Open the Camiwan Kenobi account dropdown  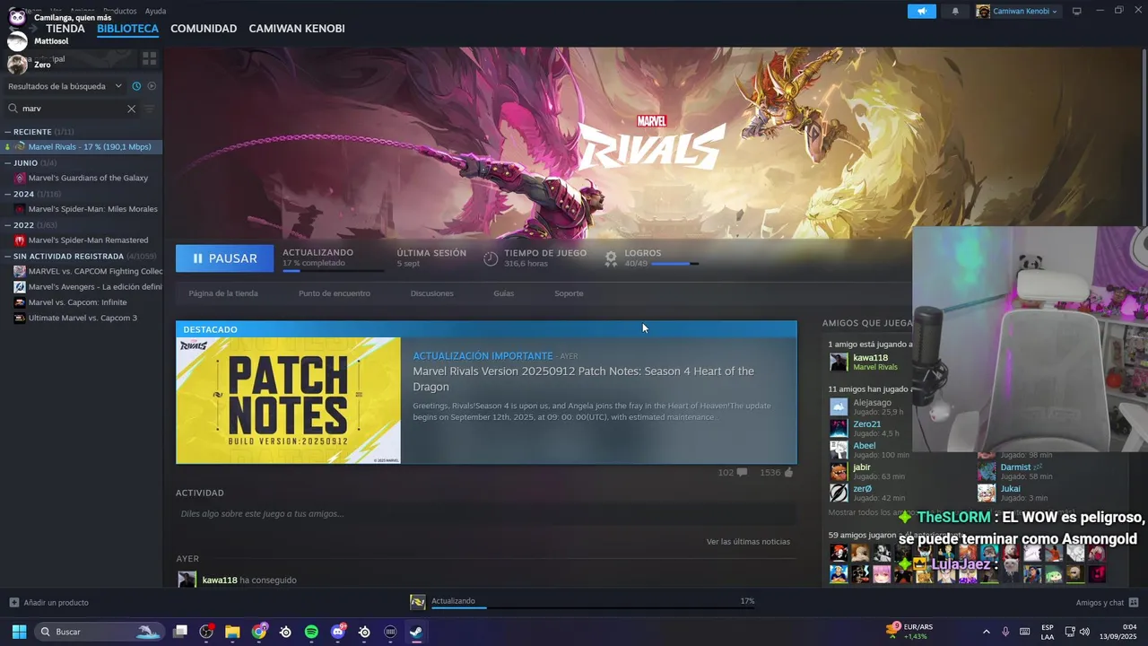pyautogui.click(x=1017, y=11)
